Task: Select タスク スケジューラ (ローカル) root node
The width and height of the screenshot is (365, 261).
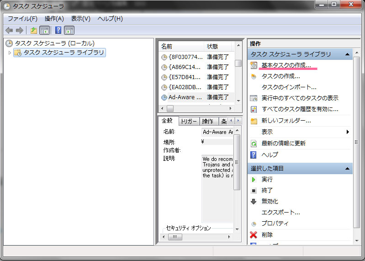Action: click(55, 43)
